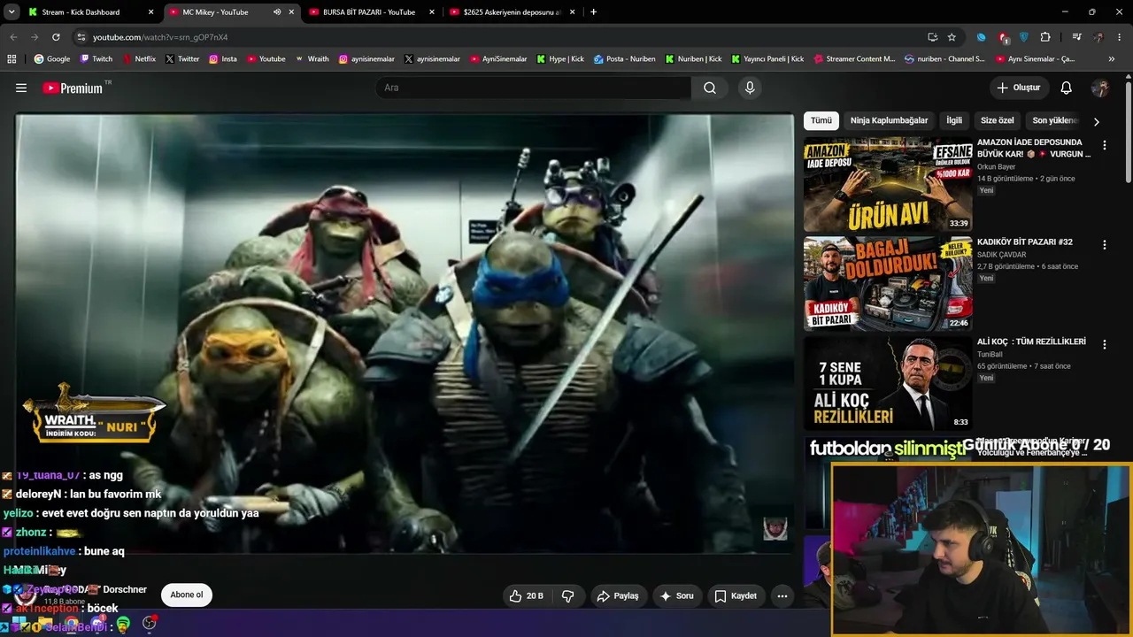Switch to BURSA BİT PAZARI tab
The height and width of the screenshot is (637, 1133).
[370, 12]
